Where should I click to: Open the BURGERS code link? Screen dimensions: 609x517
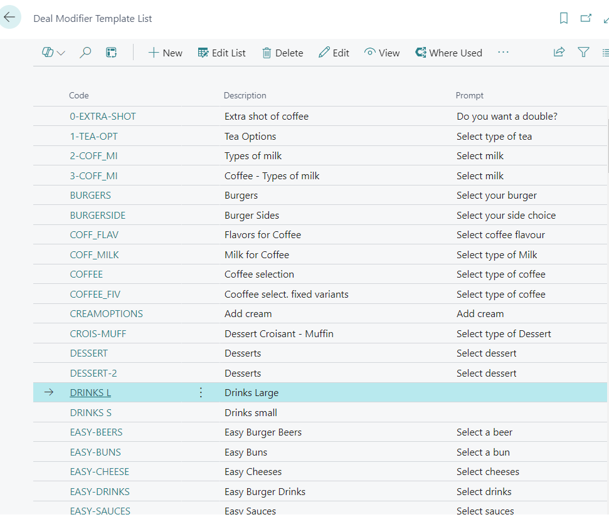(x=90, y=196)
